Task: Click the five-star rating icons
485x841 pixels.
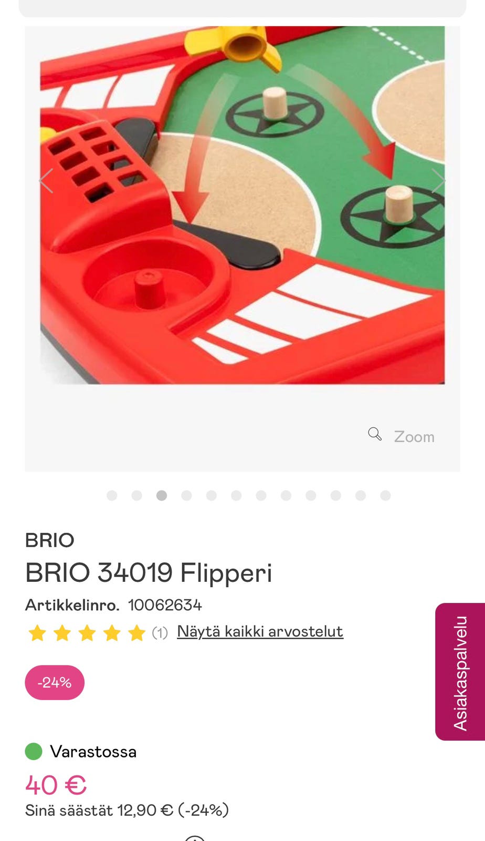Action: [x=87, y=633]
